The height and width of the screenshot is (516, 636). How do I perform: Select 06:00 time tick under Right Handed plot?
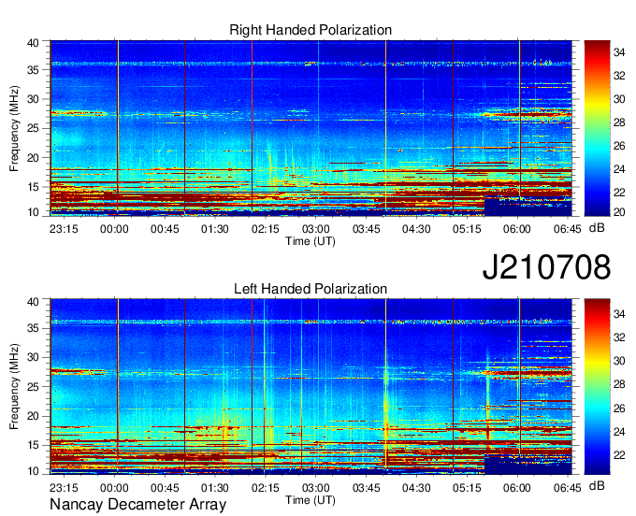[x=516, y=229]
